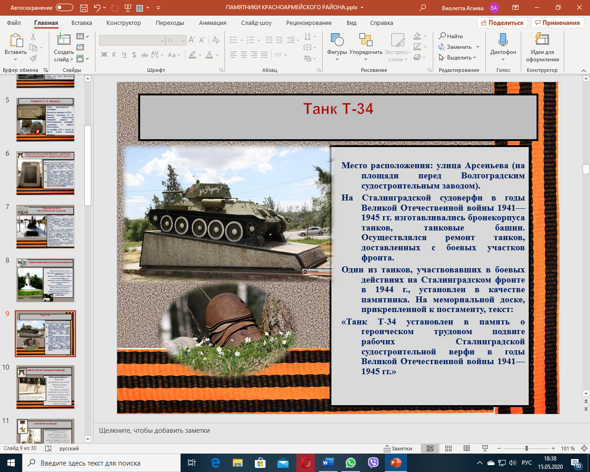Click the zoom slider handle

pos(526,448)
